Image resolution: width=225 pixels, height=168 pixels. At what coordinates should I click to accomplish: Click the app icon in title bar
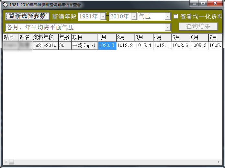coord(5,5)
